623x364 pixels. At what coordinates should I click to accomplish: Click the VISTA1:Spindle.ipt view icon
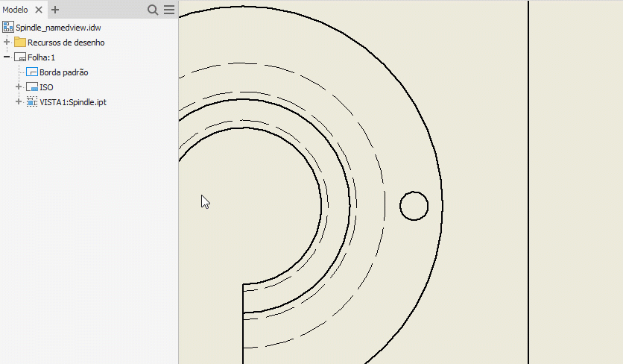[32, 102]
